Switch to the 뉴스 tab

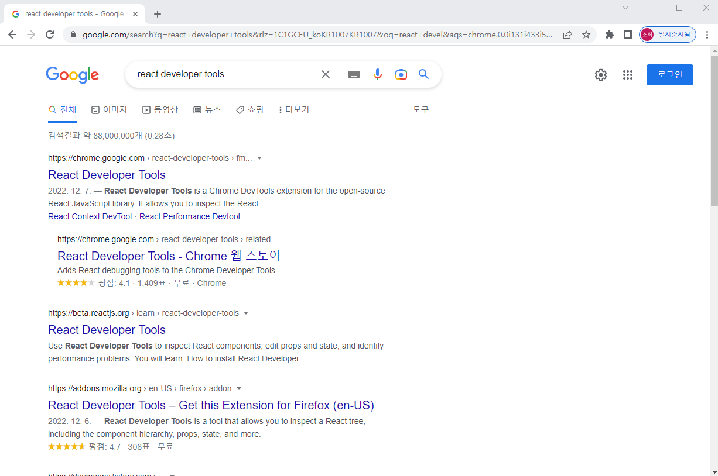(207, 110)
